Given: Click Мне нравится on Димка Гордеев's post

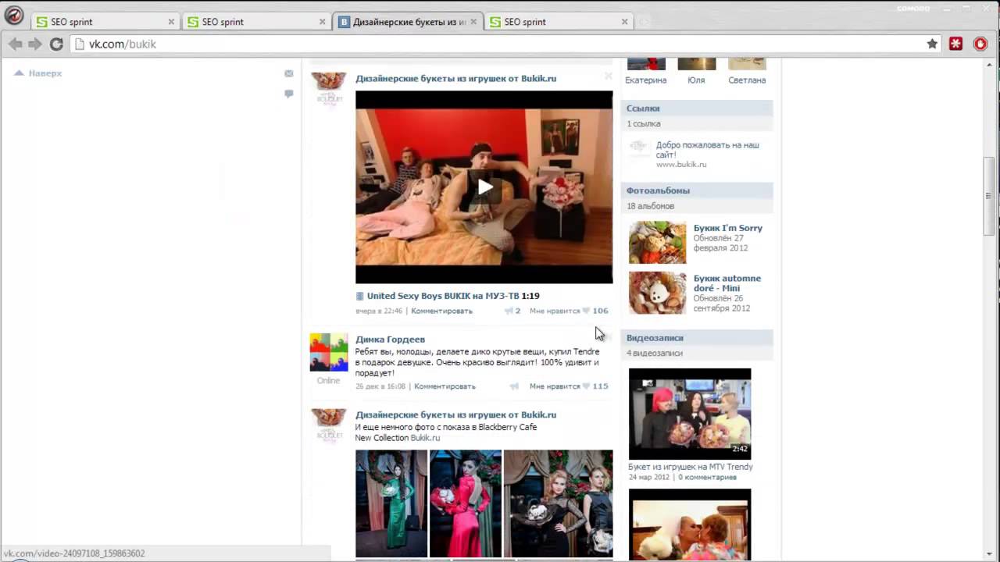Looking at the screenshot, I should tap(555, 386).
